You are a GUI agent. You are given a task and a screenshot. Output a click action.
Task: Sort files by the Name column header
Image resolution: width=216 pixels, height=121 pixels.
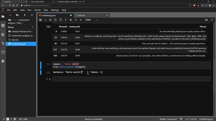(x=21, y=27)
